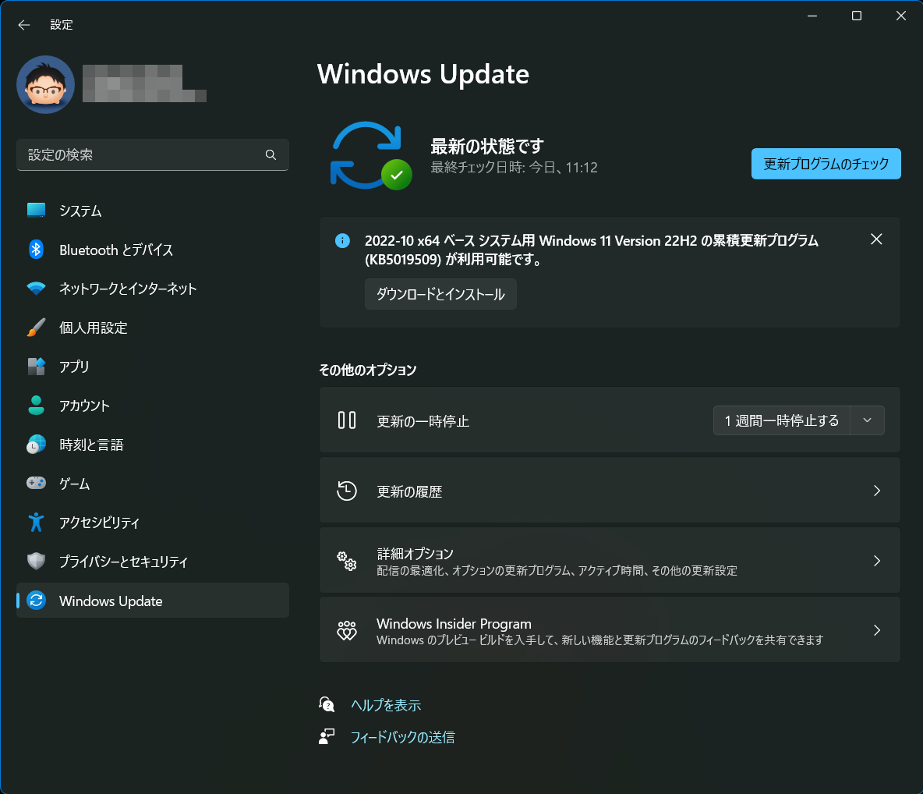Click chevron on 更新の履歴 row
The image size is (923, 794).
[x=876, y=491]
